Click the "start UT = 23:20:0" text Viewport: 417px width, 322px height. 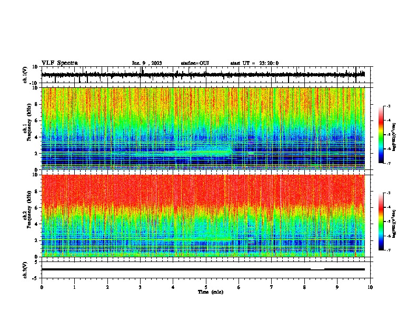pyautogui.click(x=254, y=63)
